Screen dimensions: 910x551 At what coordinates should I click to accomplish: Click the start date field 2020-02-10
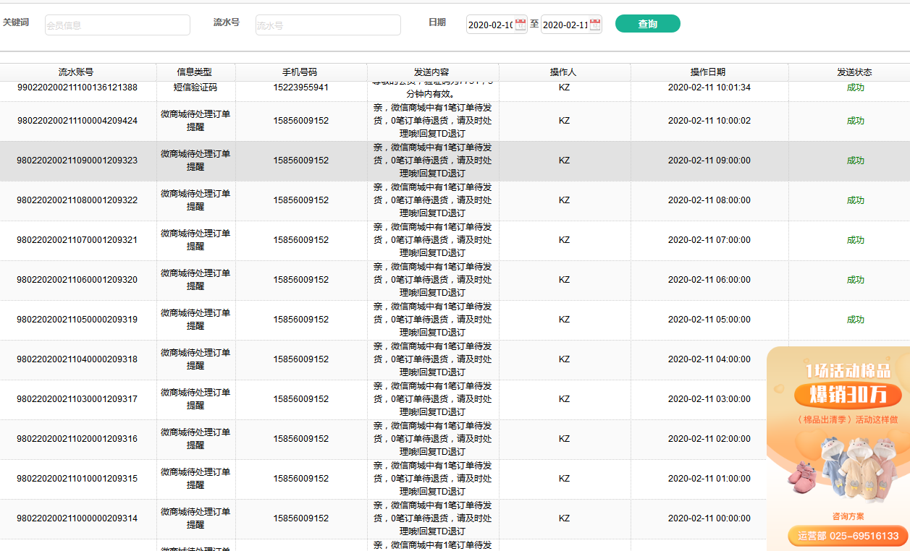pyautogui.click(x=490, y=25)
